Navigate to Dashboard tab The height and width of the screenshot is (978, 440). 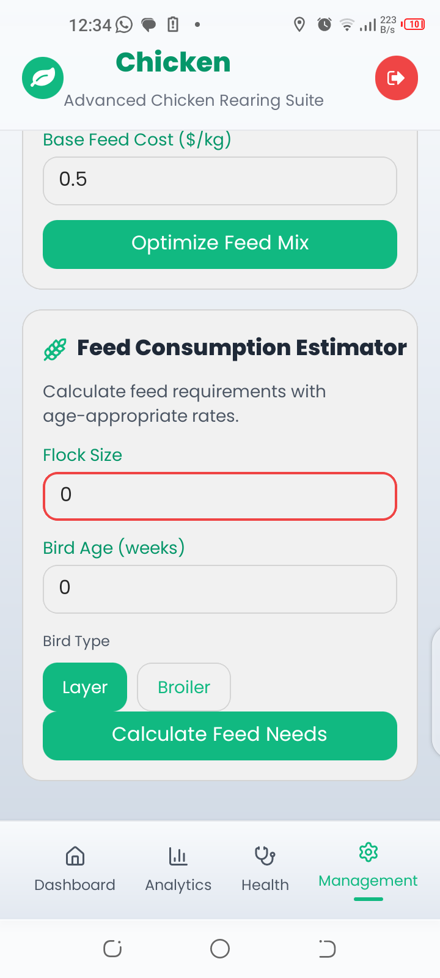tap(75, 868)
